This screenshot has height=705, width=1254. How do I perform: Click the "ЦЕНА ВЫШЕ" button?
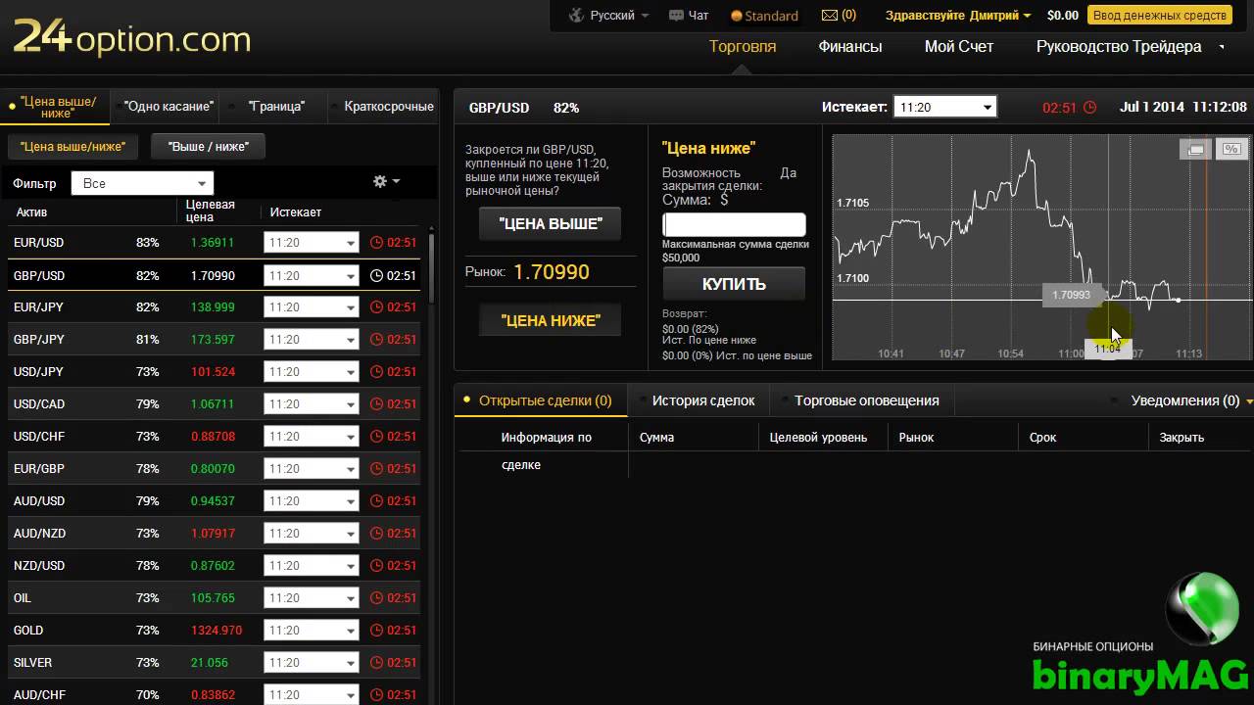tap(550, 224)
